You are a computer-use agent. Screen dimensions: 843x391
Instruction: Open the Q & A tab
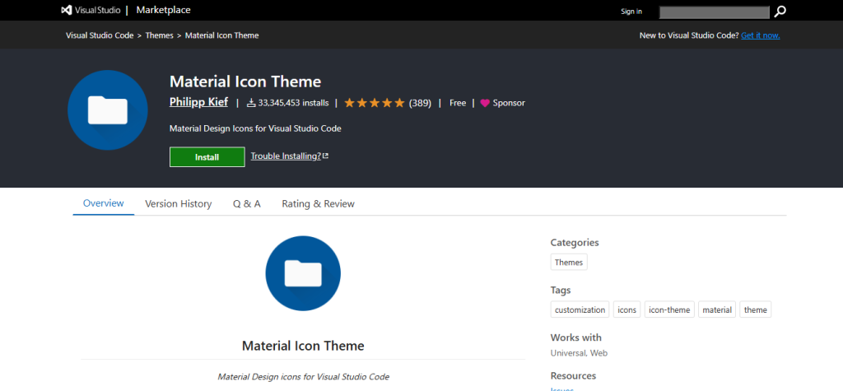(x=247, y=204)
